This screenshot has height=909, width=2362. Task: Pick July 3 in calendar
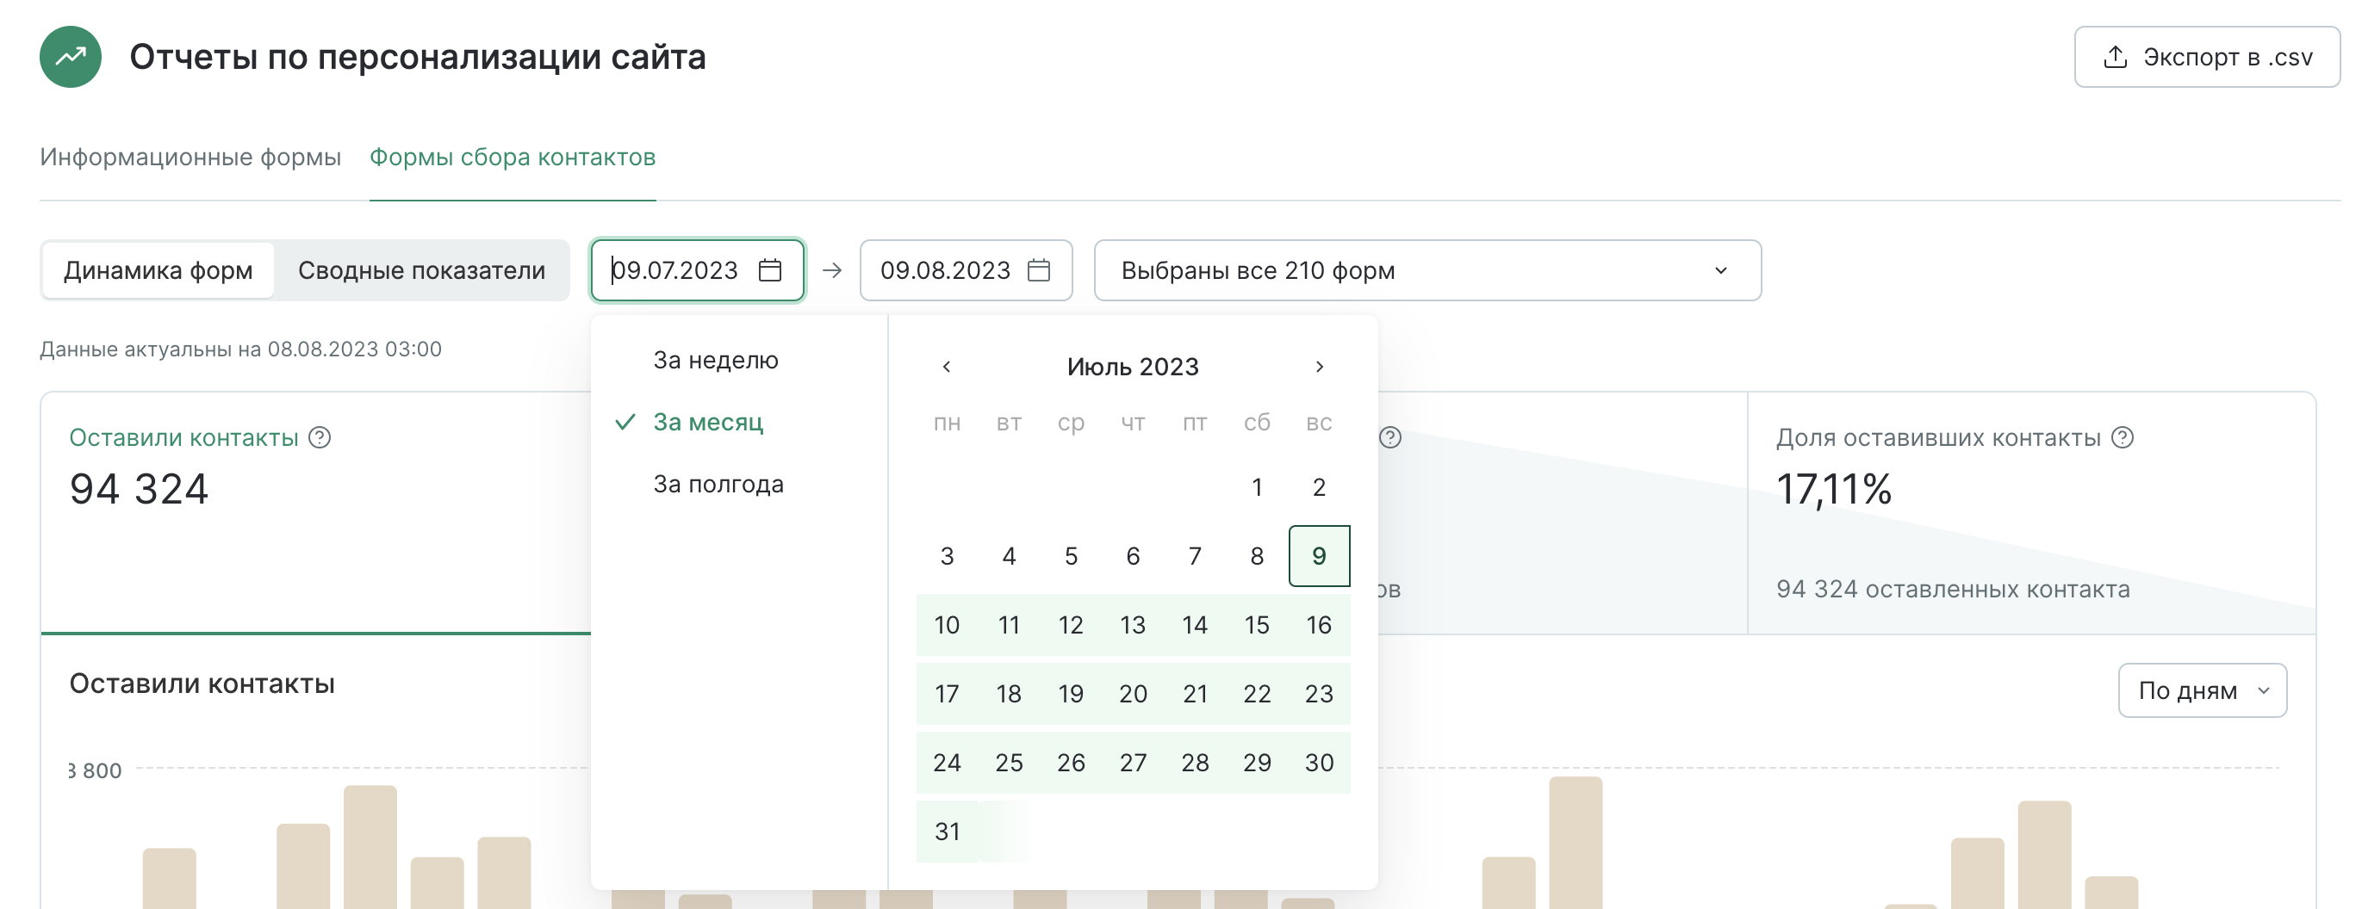tap(948, 556)
